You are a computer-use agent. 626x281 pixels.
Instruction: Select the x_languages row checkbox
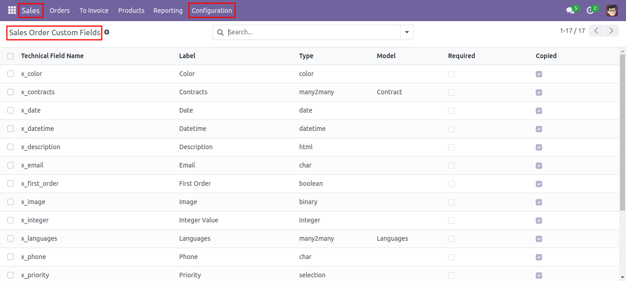(11, 238)
